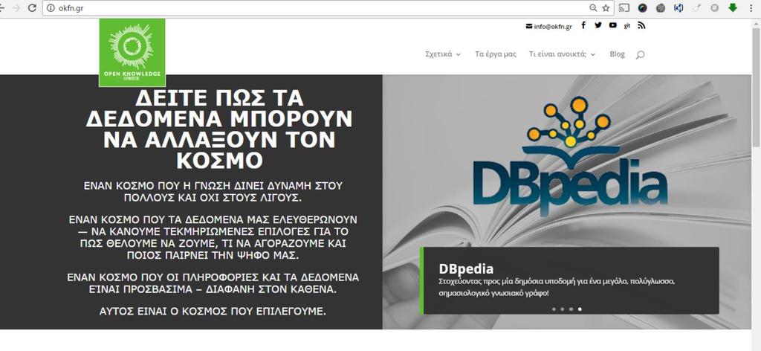The height and width of the screenshot is (351, 761).
Task: Open the Chrome three-dot menu
Action: coord(751,7)
